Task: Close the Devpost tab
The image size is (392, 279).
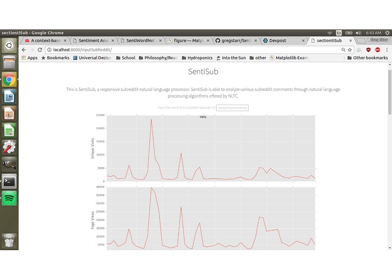Action: 303,41
